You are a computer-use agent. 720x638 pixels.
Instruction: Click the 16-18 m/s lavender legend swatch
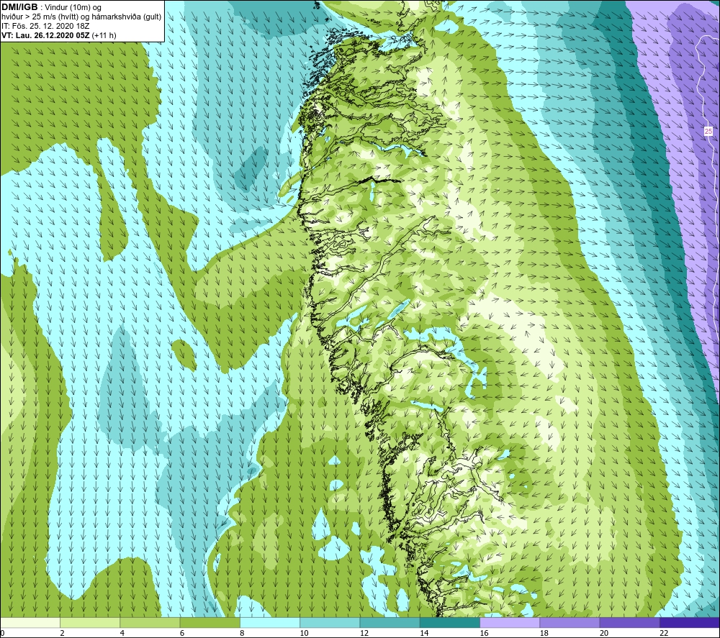510,622
